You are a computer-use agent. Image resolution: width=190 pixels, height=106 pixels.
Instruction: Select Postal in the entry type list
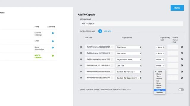pyautogui.click(x=160, y=85)
